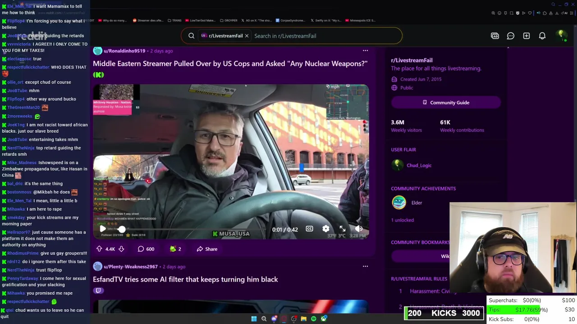The width and height of the screenshot is (577, 324).
Task: Open Spotify from the taskbar
Action: click(314, 319)
